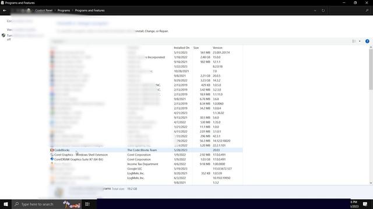This screenshot has height=209, width=373.
Task: Click version 14.12.0.18020
Action: pyautogui.click(x=221, y=140)
